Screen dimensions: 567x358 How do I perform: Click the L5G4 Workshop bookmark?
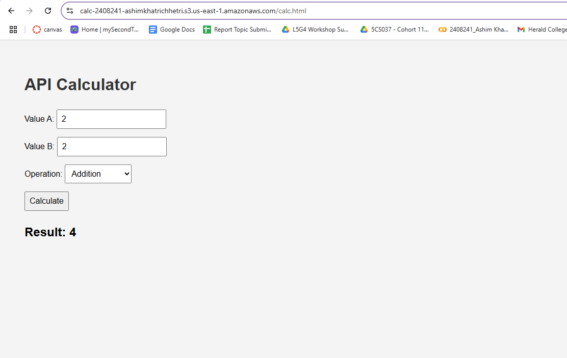[x=315, y=30]
